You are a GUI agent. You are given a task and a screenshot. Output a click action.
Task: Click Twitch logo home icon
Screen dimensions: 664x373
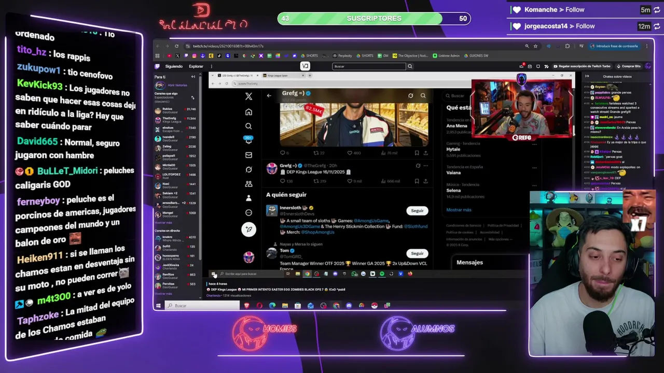tap(157, 66)
